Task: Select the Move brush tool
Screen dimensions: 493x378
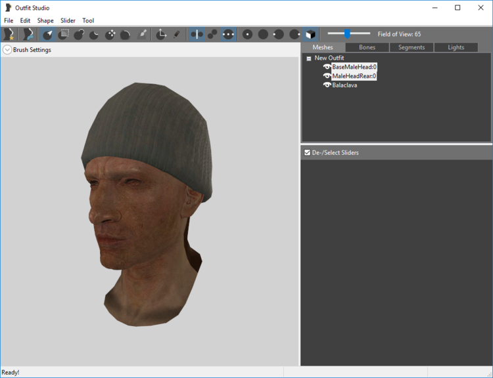Action: (x=110, y=34)
